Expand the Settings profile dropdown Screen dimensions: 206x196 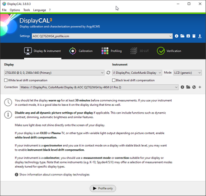point(102,36)
